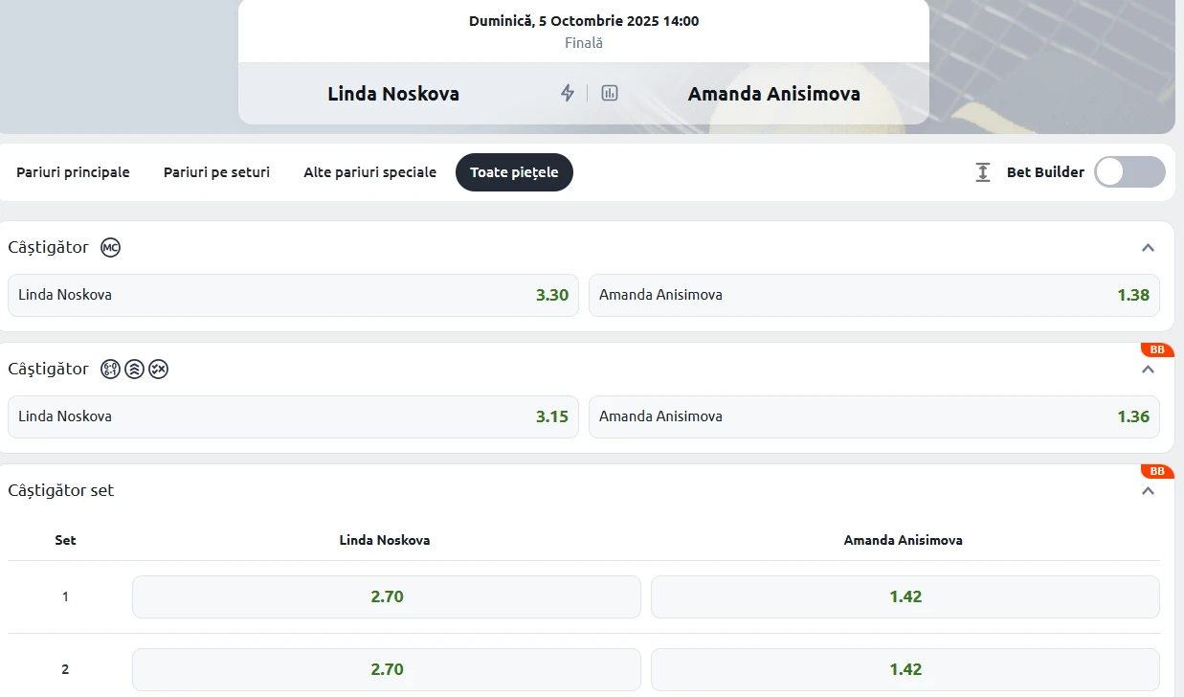This screenshot has width=1184, height=697.
Task: Pick Amanda Anisimova at odds 1.38
Action: (874, 295)
